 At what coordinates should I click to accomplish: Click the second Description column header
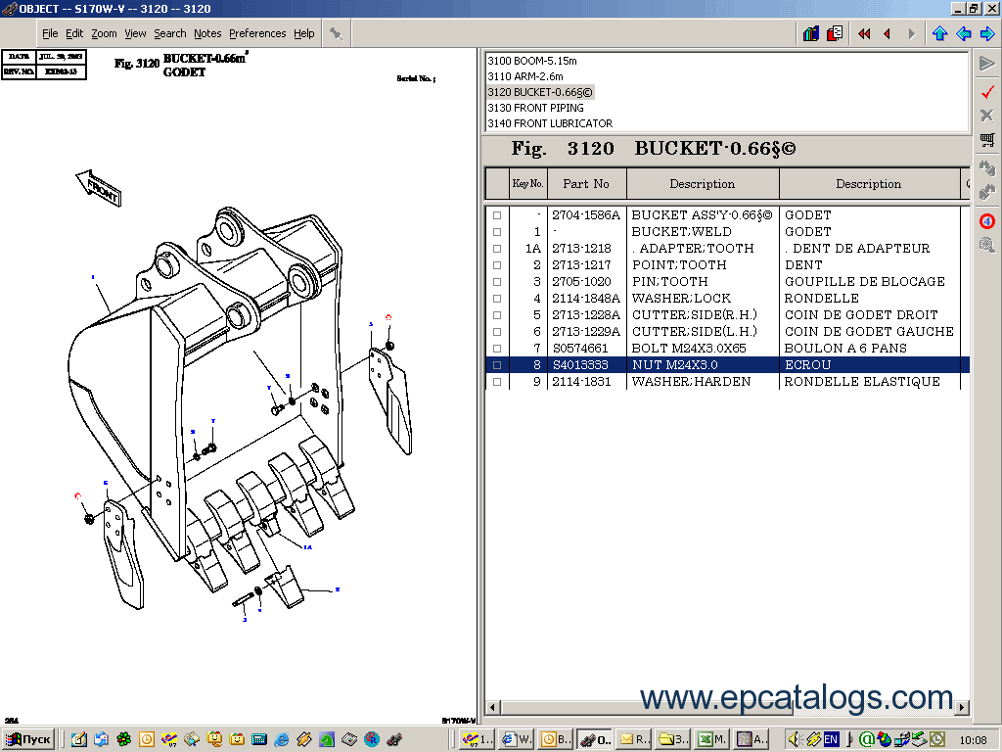click(x=869, y=183)
